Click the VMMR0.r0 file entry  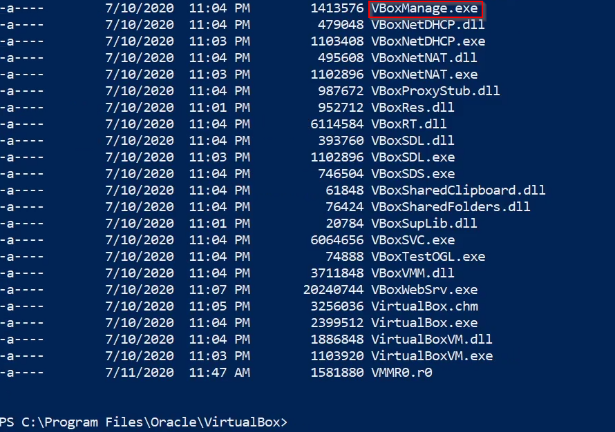pos(401,373)
